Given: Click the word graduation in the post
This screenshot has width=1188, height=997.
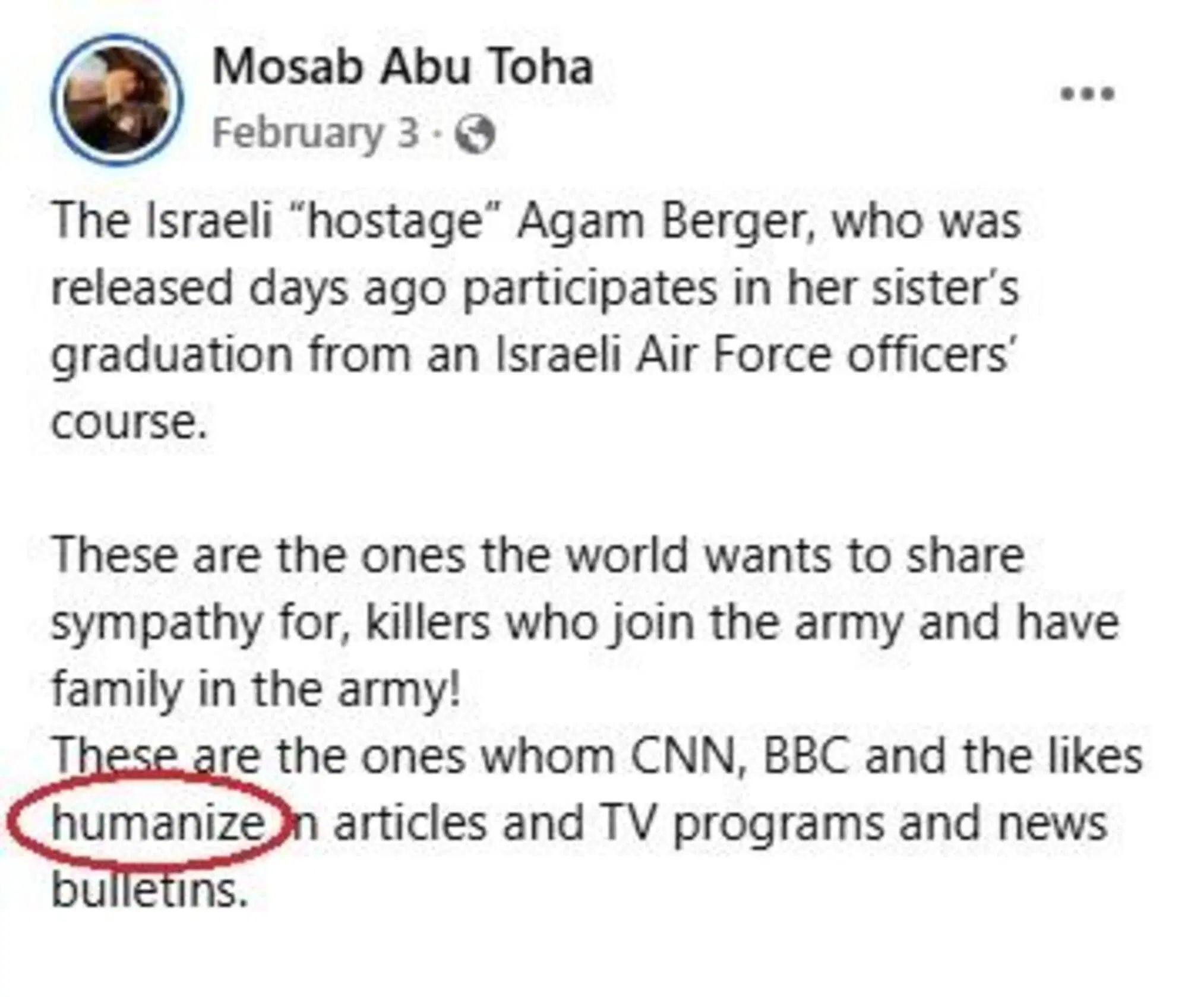Looking at the screenshot, I should [x=172, y=356].
